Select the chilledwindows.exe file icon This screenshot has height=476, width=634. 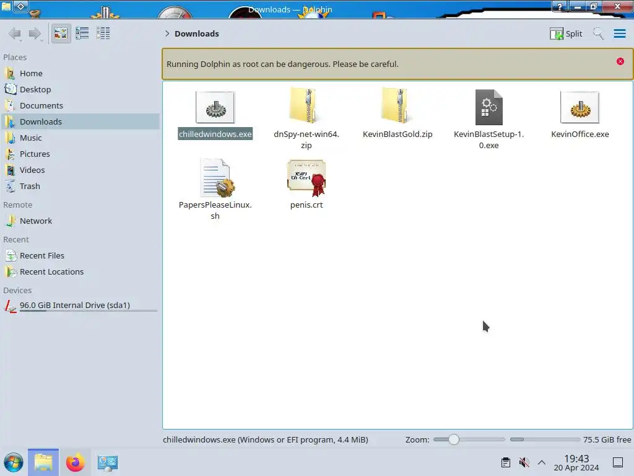point(215,107)
